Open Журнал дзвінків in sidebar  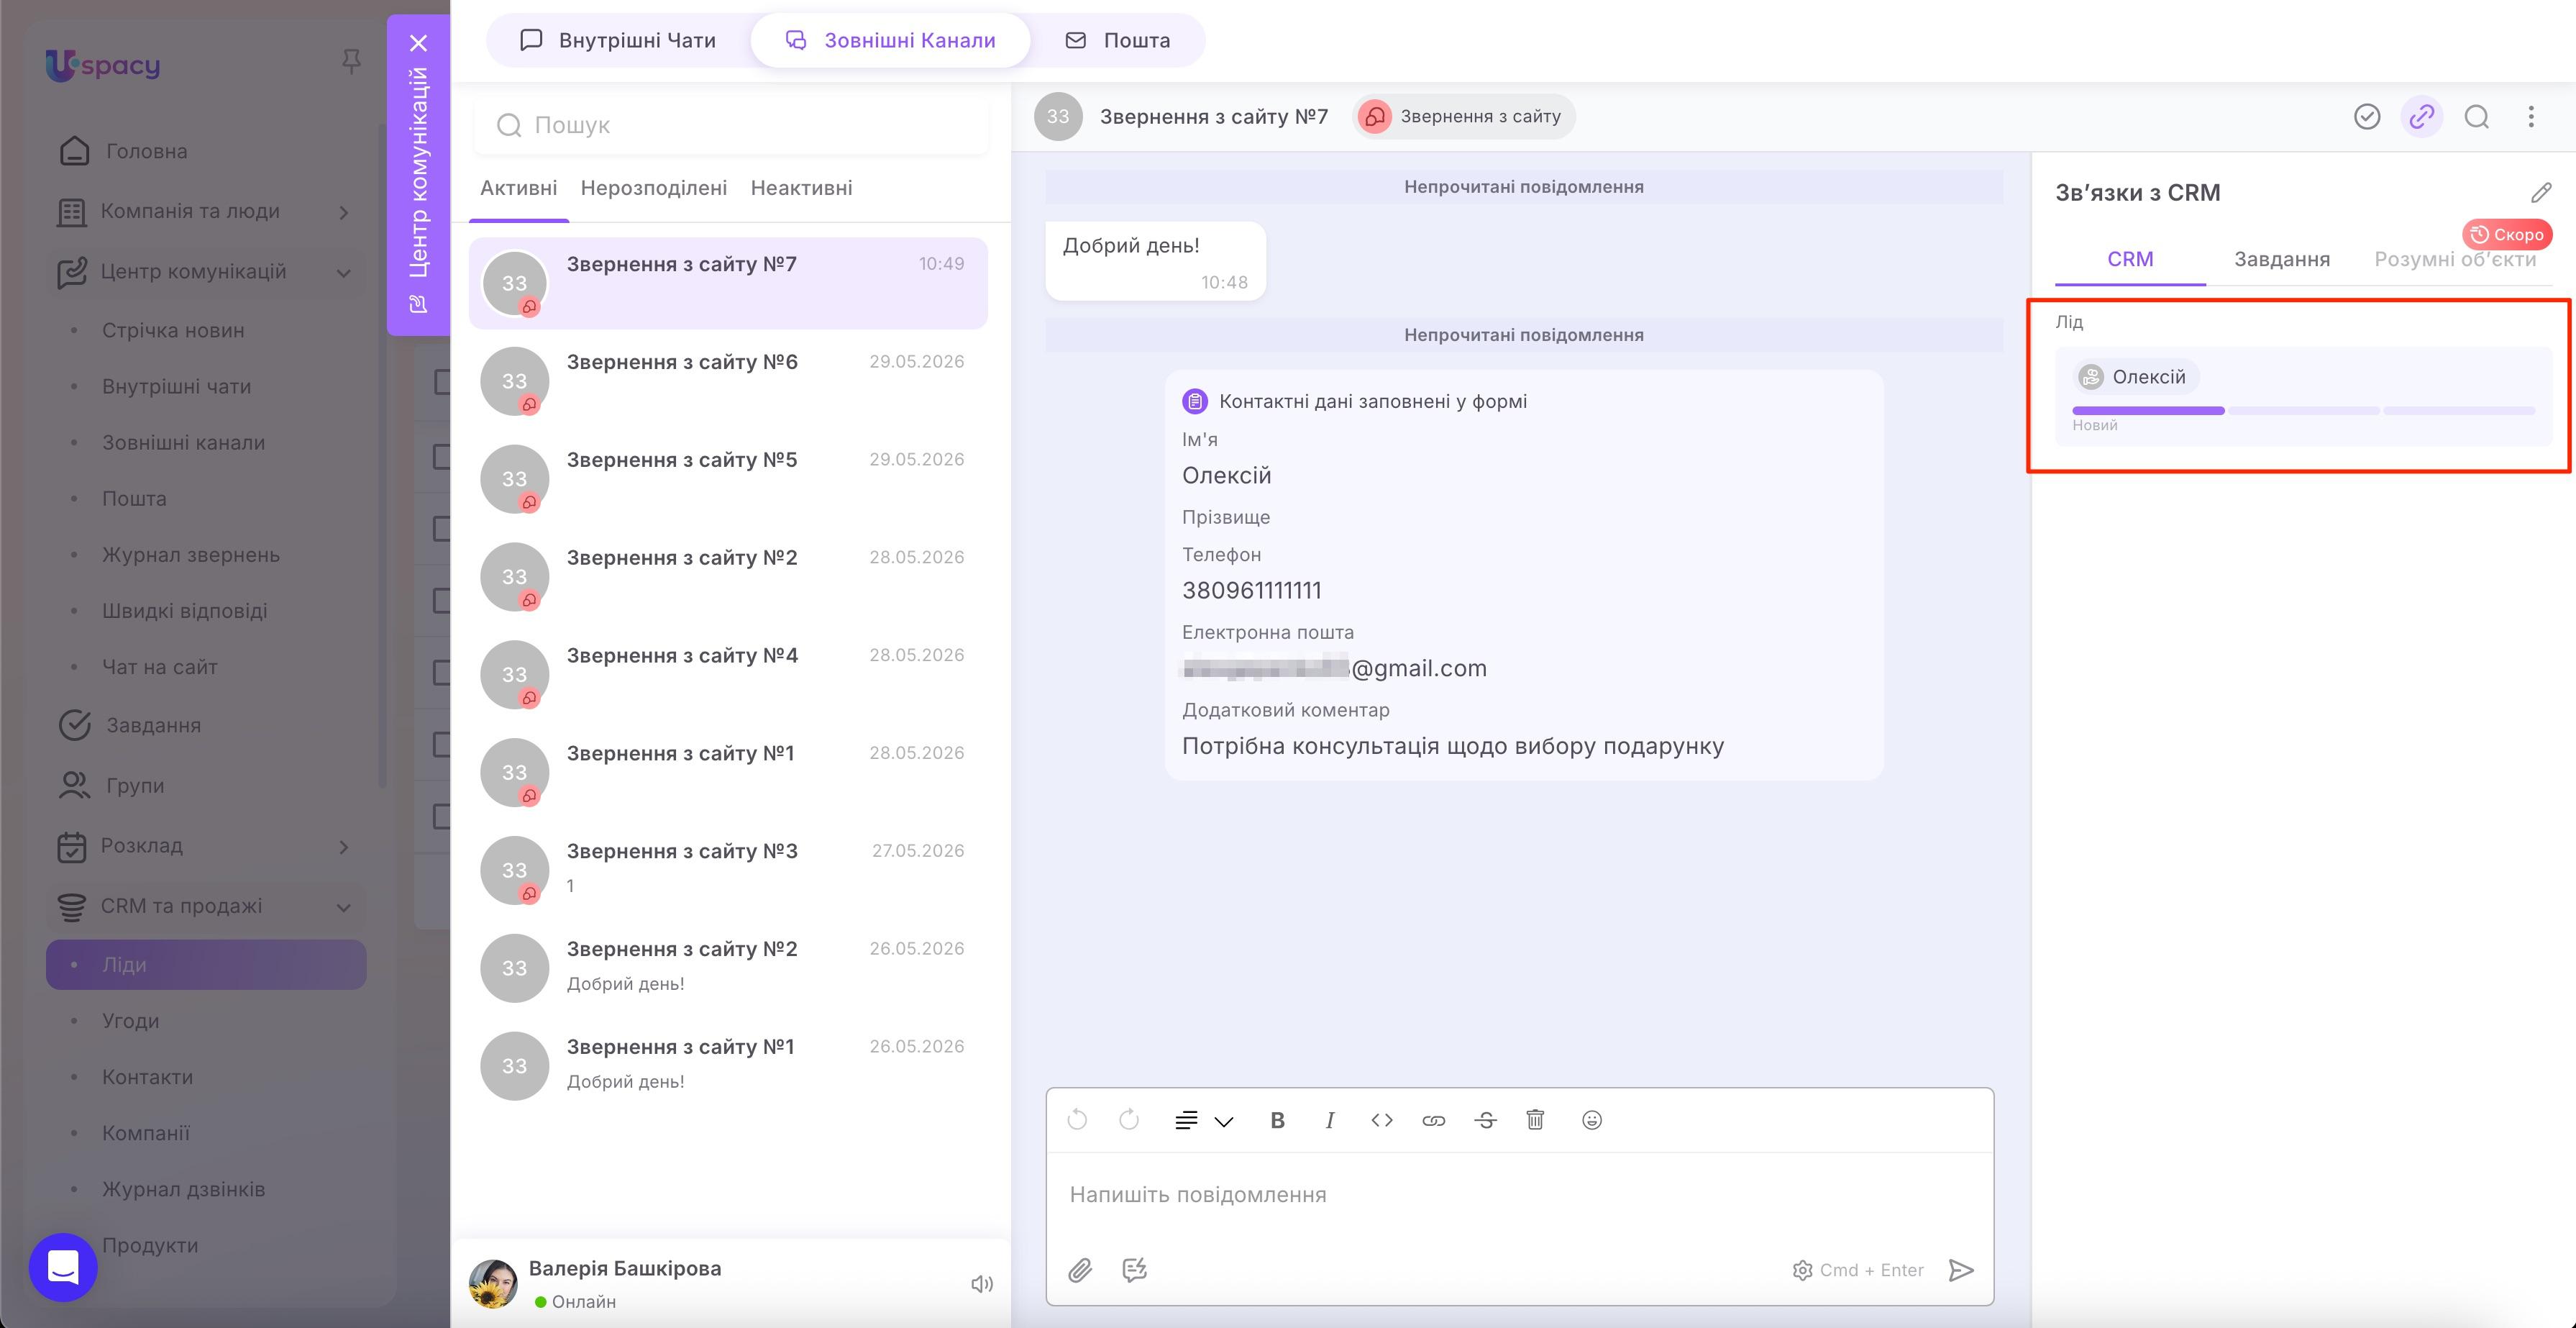[184, 1188]
